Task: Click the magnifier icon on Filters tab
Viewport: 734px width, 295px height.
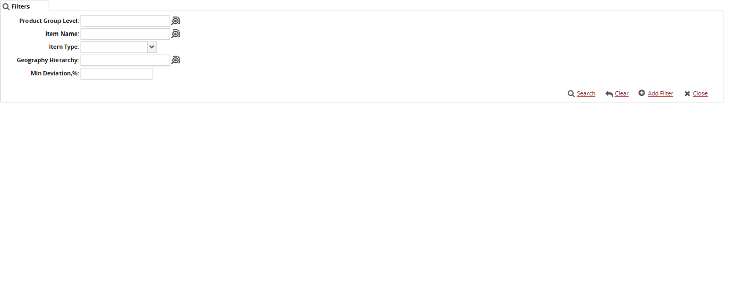Action: coord(6,7)
